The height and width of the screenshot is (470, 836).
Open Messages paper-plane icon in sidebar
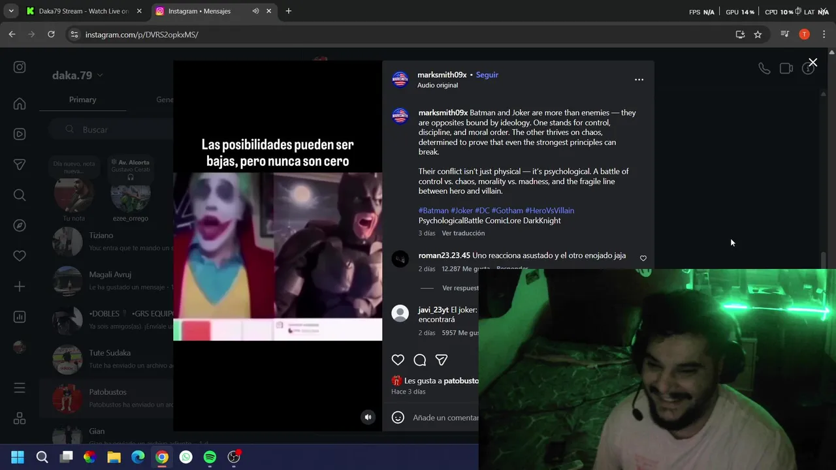point(20,164)
